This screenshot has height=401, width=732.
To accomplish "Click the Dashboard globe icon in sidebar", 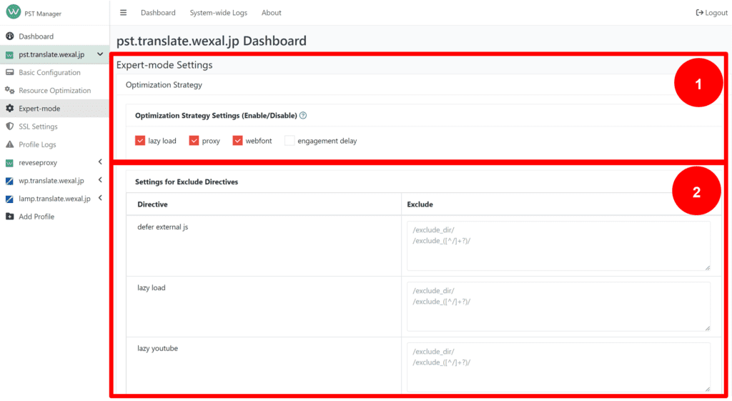I will pyautogui.click(x=9, y=36).
